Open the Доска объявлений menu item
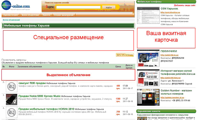The height and width of the screenshot is (120, 200). [30, 15]
